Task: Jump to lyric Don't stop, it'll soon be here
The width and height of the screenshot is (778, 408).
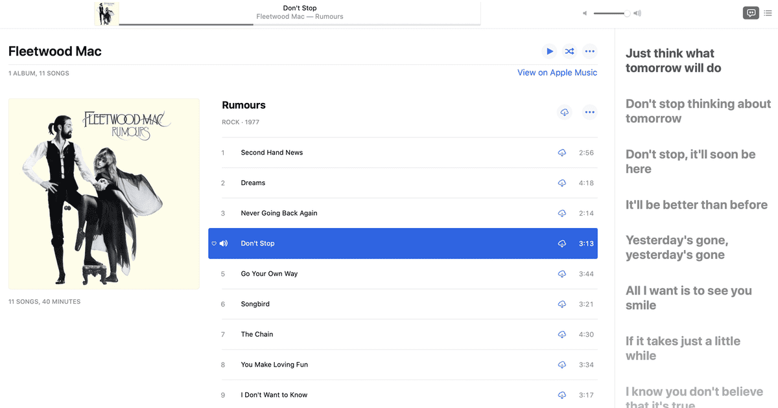Action: (690, 162)
